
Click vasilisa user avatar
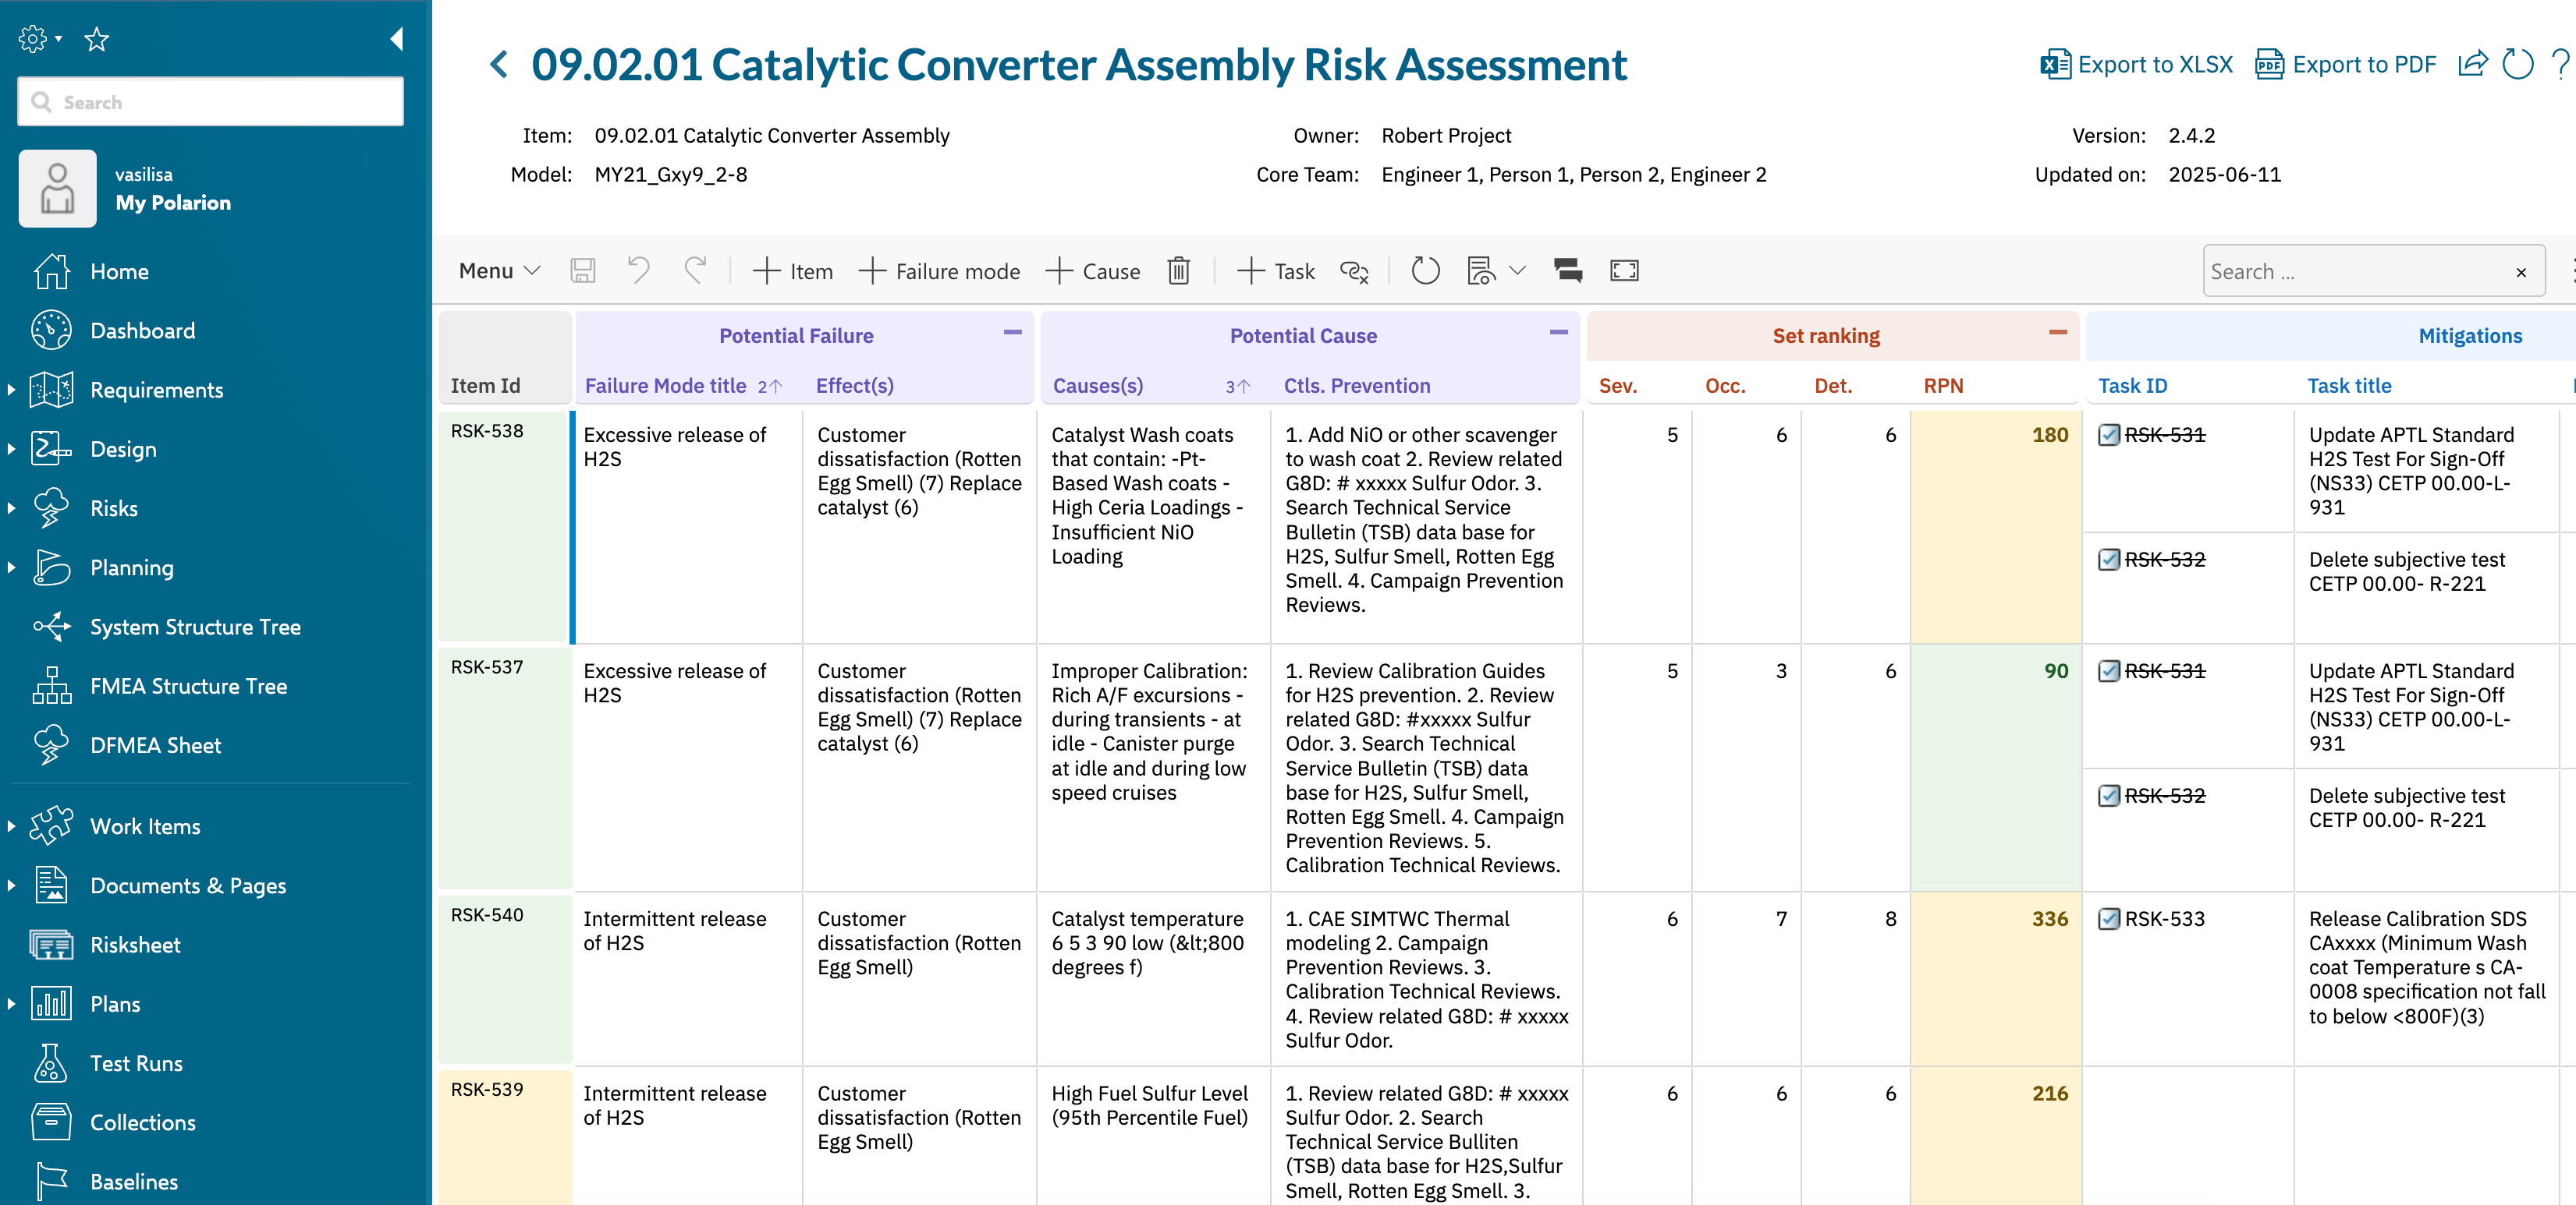pos(58,189)
